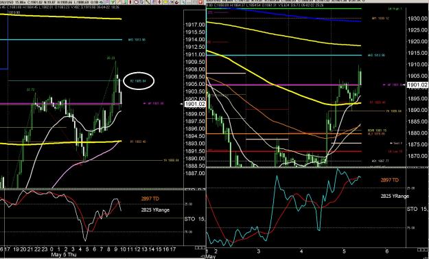Click the 2B25 YRange label in left chart
This screenshot has width=429, height=259.
[x=155, y=210]
